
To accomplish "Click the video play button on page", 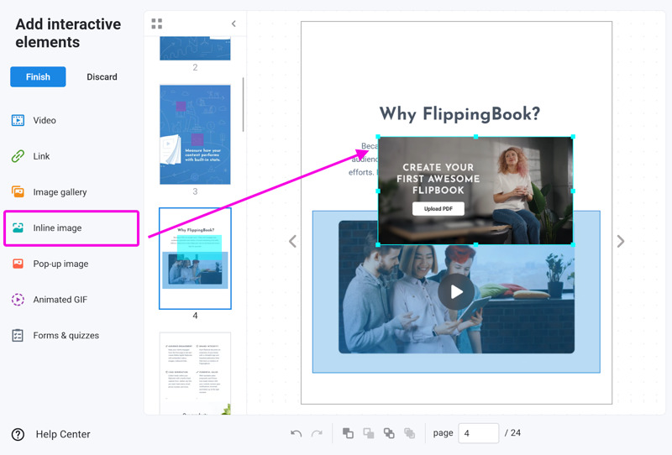I will [x=456, y=292].
